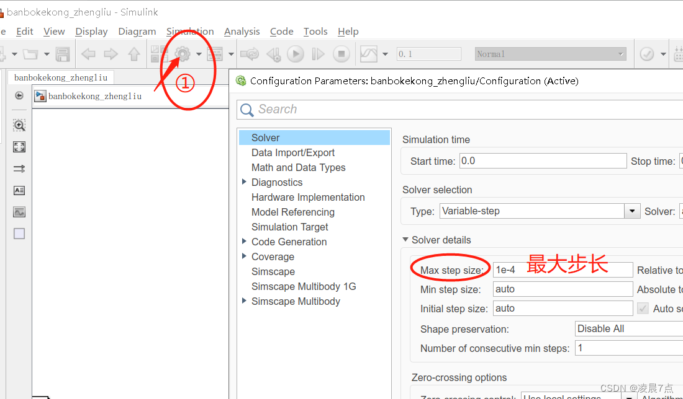Select the Zoom In tool in palette
The height and width of the screenshot is (399, 683).
click(x=19, y=125)
